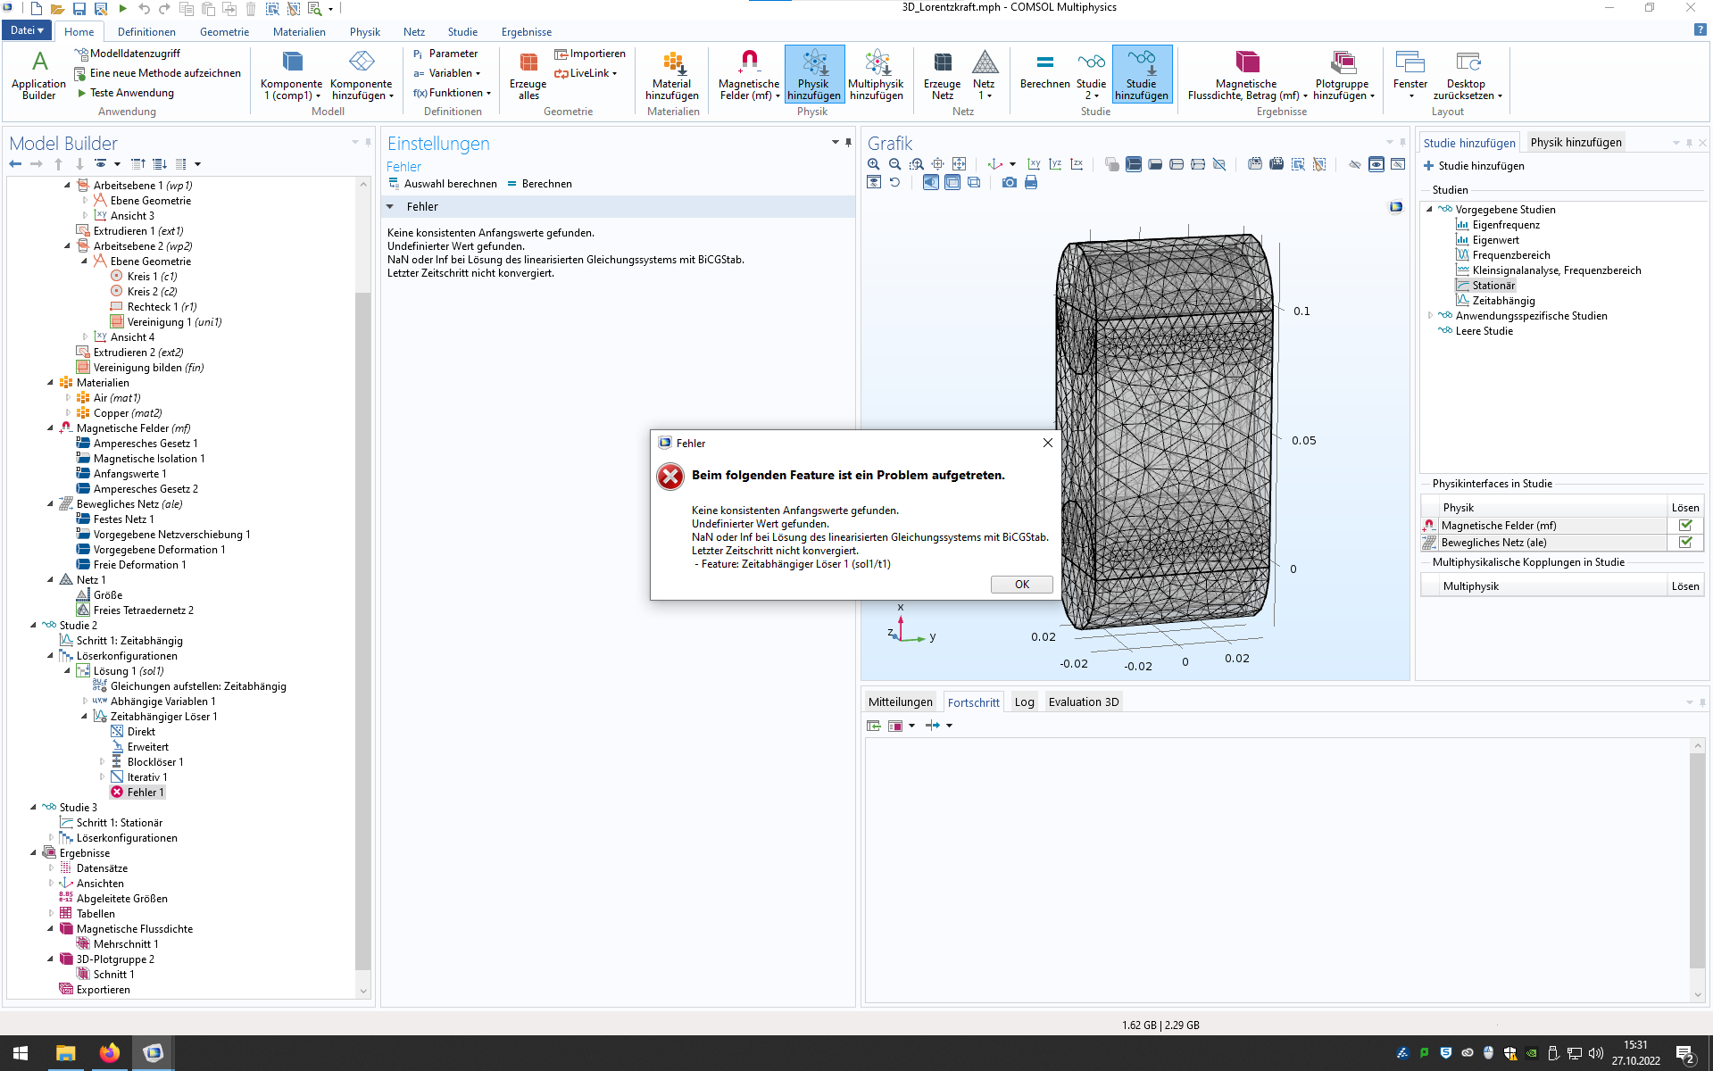
Task: Collapse the Fehler section in Einstellungen
Action: (390, 207)
